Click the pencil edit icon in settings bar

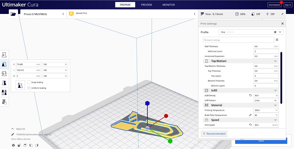click(x=282, y=14)
